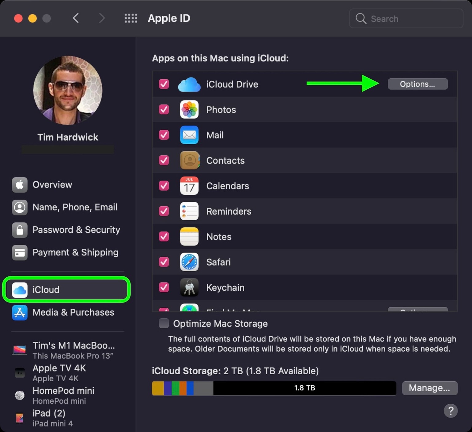Screen dimensions: 472x432
Task: Click the padlock Password & Security icon
Action: pyautogui.click(x=20, y=230)
